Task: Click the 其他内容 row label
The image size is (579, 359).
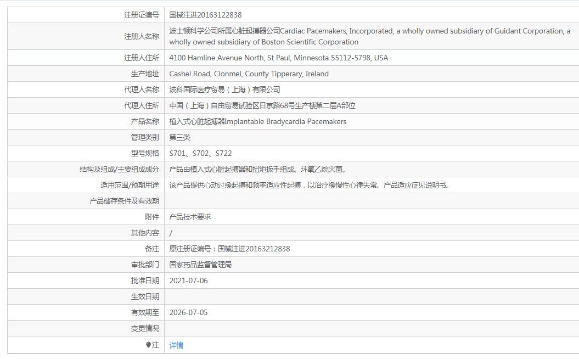Action: [145, 232]
